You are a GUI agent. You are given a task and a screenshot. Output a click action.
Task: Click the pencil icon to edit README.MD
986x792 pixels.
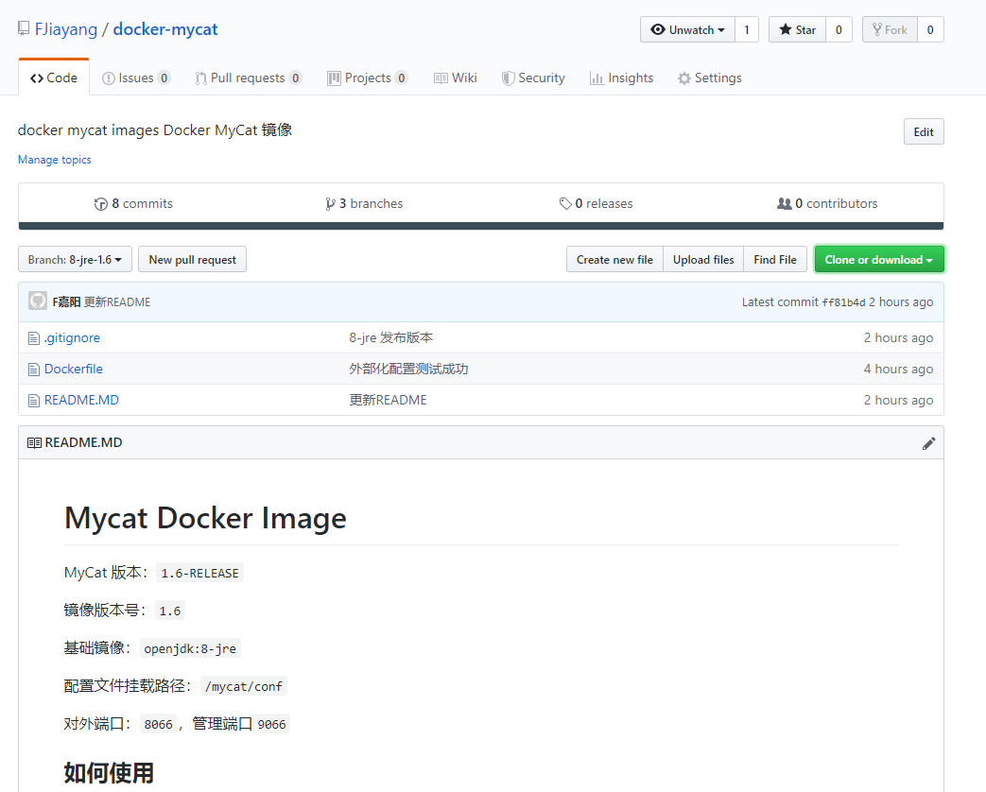tap(928, 443)
